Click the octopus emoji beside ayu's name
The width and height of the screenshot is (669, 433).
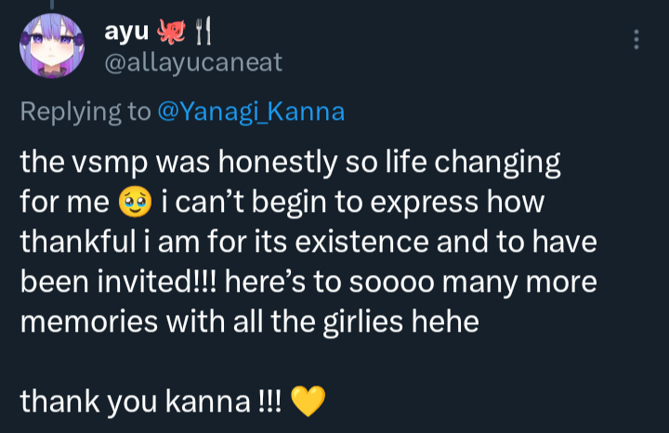(x=171, y=33)
